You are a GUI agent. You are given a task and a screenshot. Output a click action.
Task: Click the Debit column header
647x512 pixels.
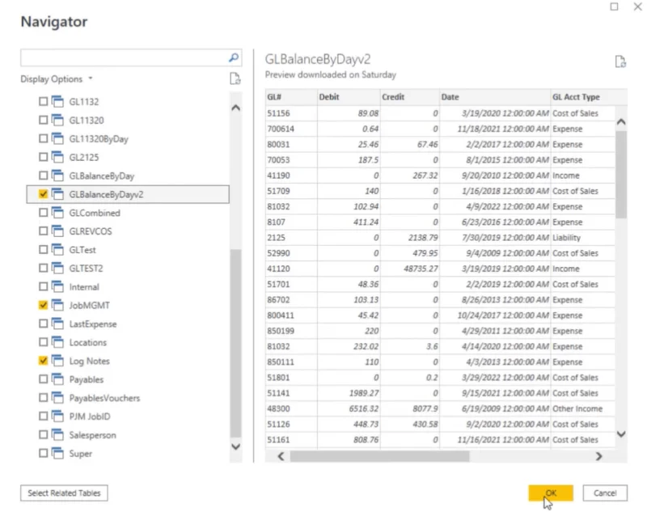click(349, 97)
